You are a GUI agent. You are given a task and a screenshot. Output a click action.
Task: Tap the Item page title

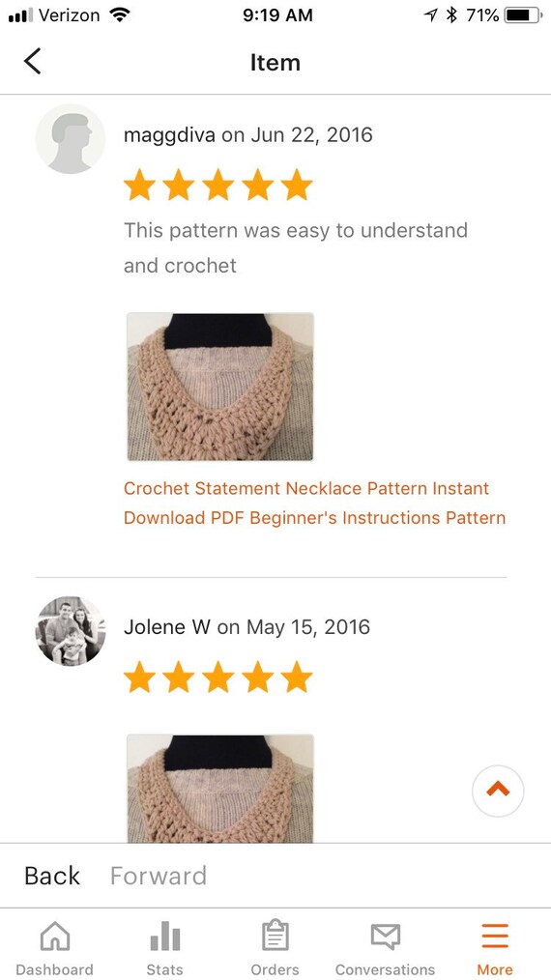coord(275,63)
